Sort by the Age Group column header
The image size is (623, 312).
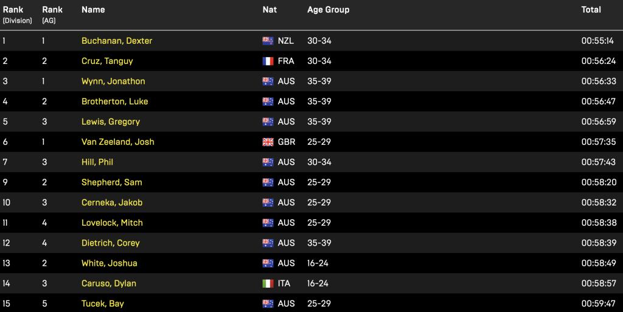tap(328, 10)
